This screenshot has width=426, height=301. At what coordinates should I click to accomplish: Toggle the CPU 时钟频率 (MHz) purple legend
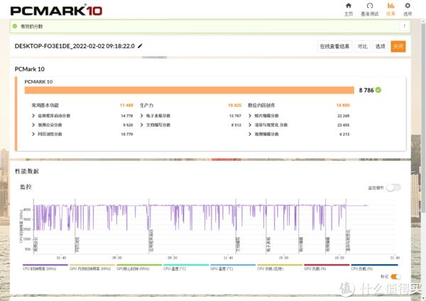(x=45, y=268)
